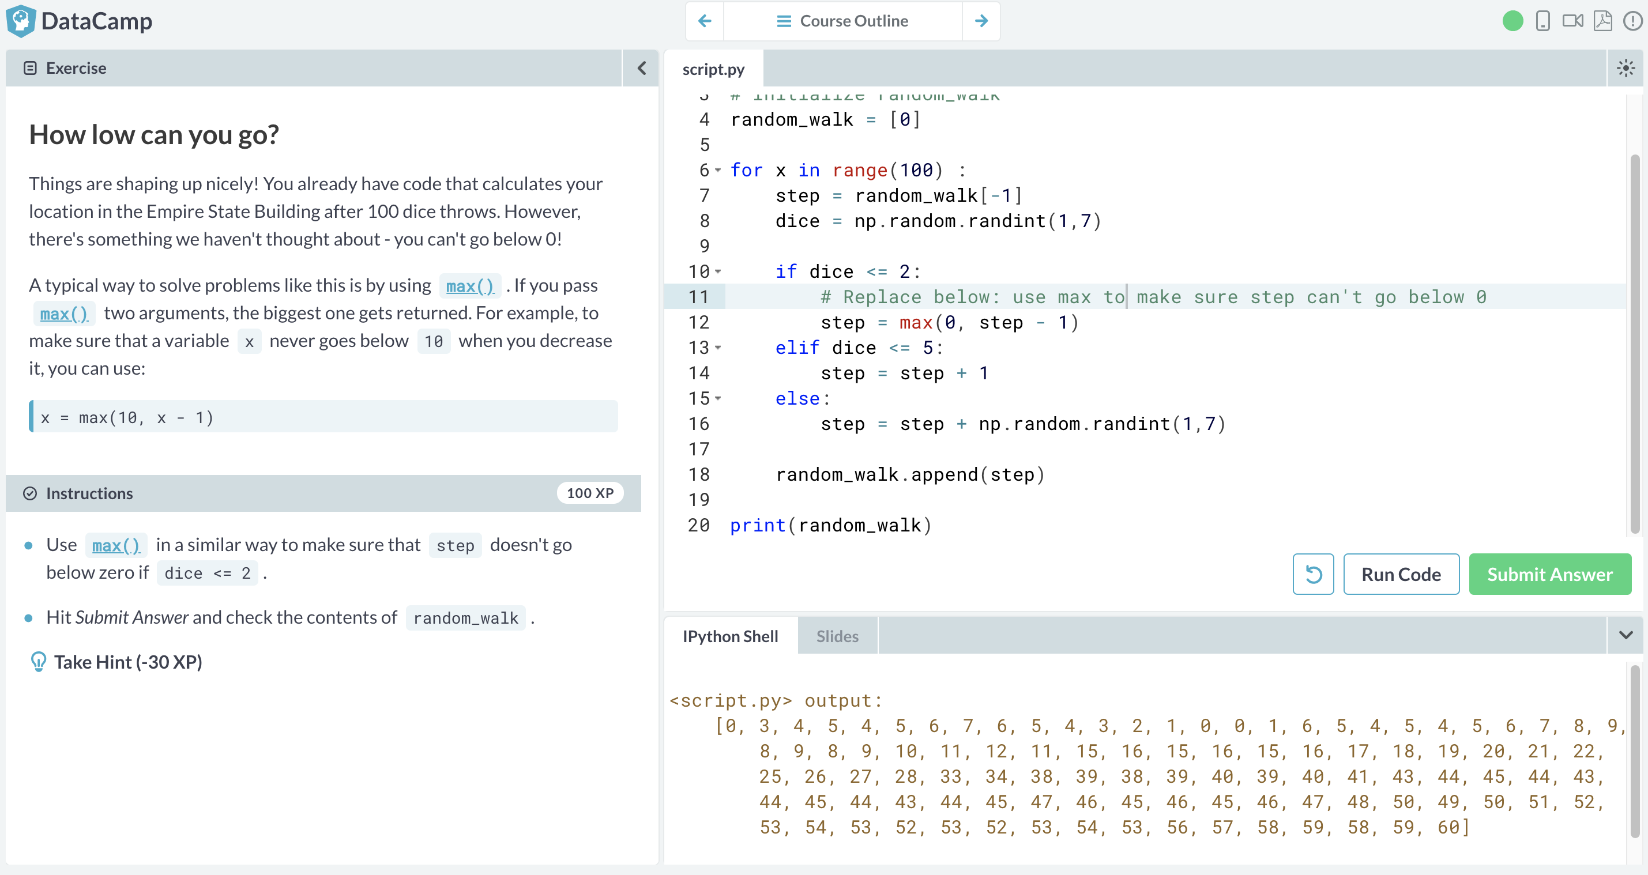Toggle editor light/dark theme
Image resolution: width=1648 pixels, height=875 pixels.
pyautogui.click(x=1625, y=69)
